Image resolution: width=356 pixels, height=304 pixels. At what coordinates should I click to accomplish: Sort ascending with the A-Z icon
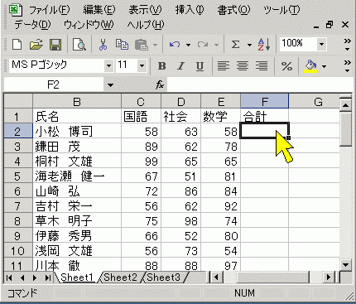[x=264, y=45]
